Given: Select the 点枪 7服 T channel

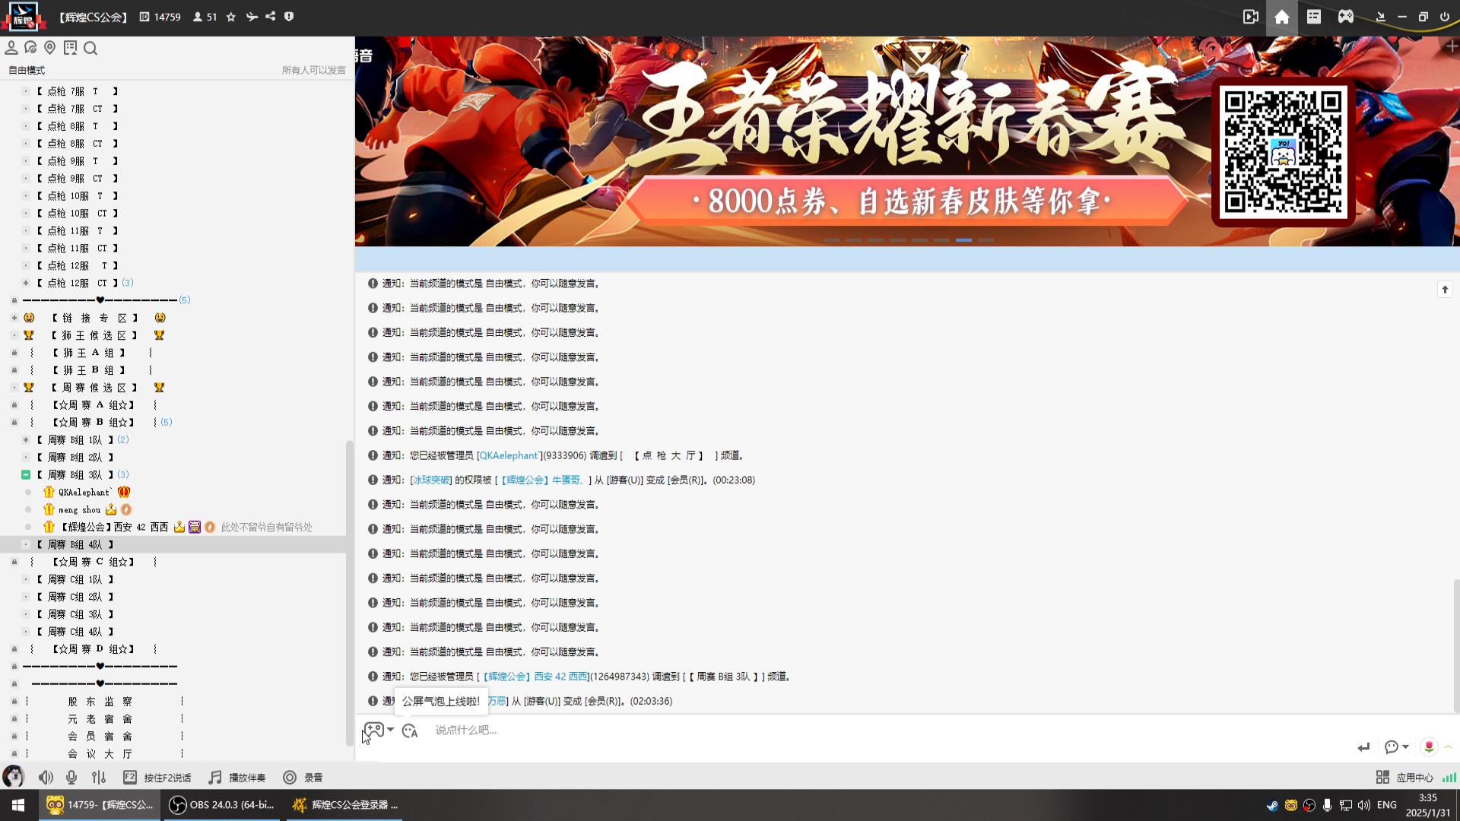Looking at the screenshot, I should tap(77, 91).
